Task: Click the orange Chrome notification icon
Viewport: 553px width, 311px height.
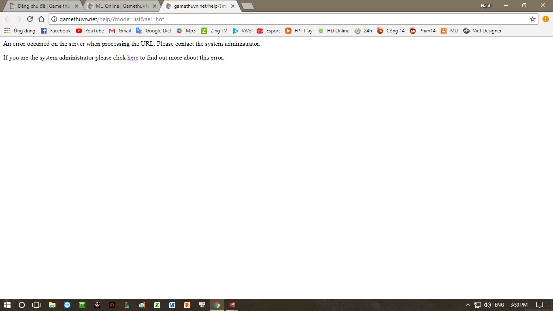Action: click(545, 19)
